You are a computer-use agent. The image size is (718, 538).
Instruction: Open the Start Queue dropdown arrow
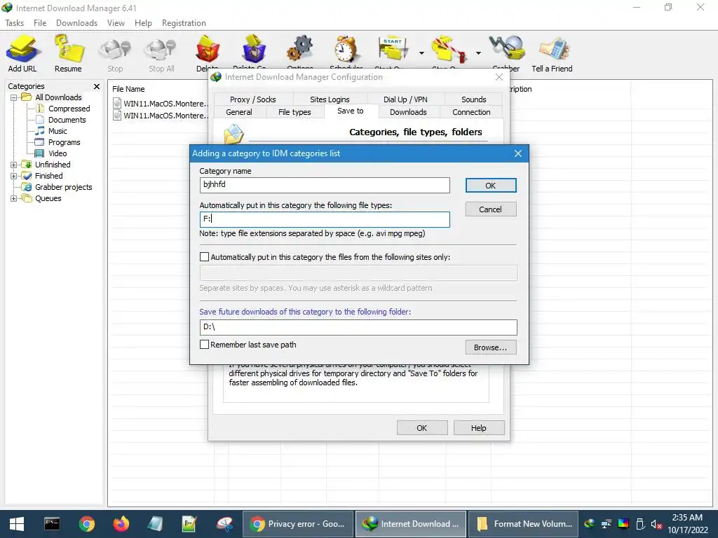click(421, 53)
